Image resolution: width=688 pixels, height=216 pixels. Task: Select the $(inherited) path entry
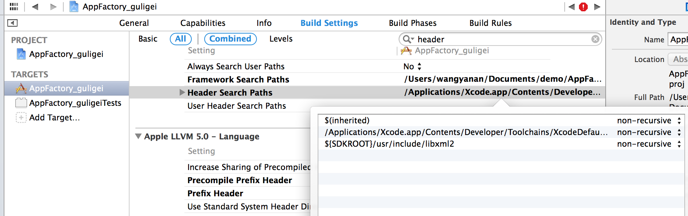[347, 120]
